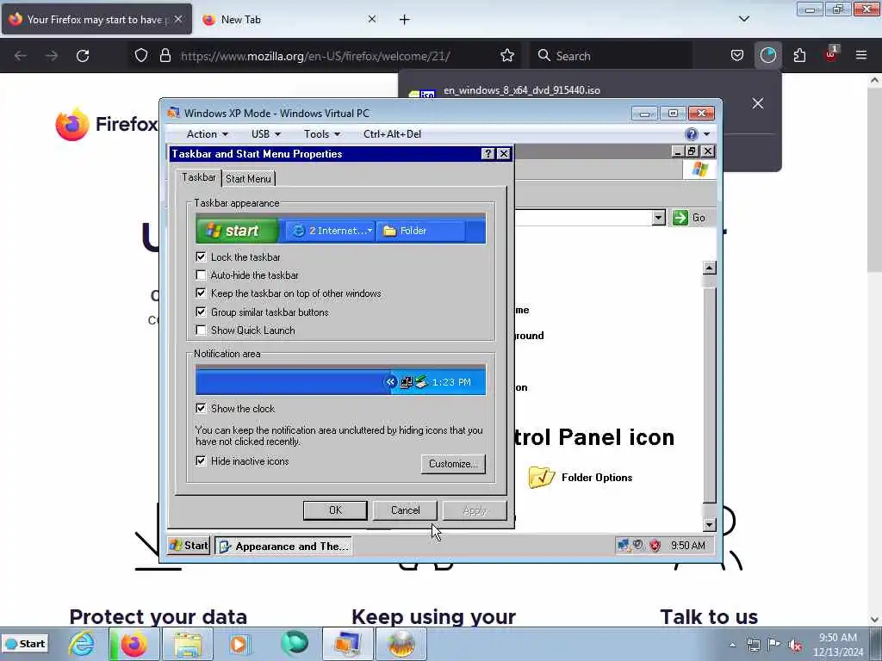
Task: Select the Taskbar tab
Action: (x=199, y=177)
